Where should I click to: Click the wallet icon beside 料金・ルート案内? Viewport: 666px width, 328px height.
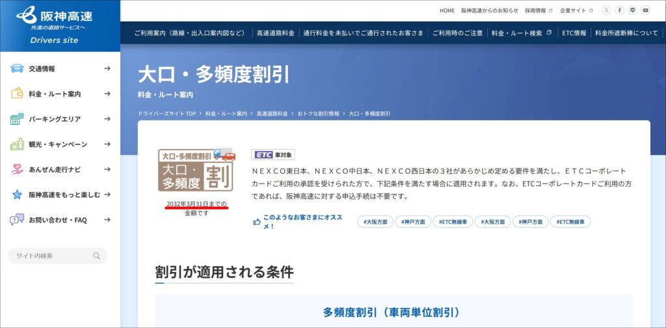tap(17, 94)
